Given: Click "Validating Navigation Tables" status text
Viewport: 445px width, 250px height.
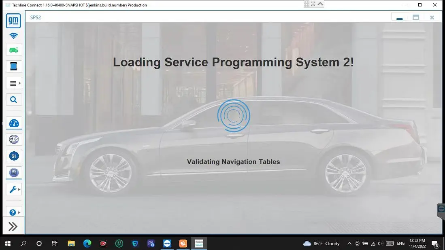Looking at the screenshot, I should pyautogui.click(x=233, y=161).
